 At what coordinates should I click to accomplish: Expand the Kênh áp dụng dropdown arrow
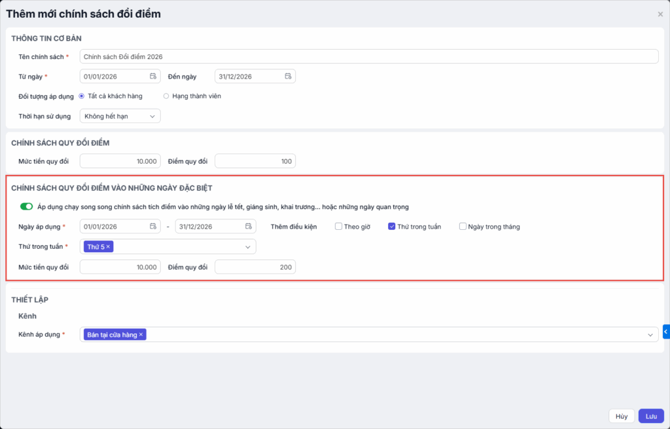coord(650,335)
